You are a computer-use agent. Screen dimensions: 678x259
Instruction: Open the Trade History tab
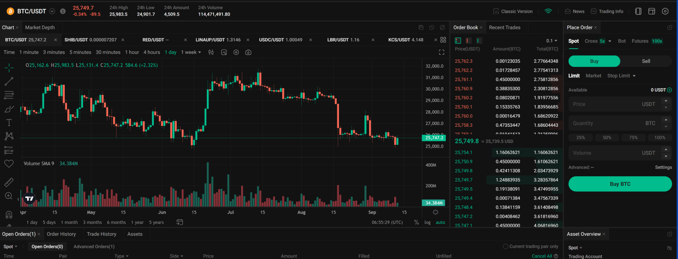(101, 234)
